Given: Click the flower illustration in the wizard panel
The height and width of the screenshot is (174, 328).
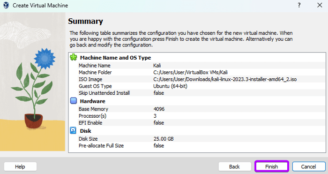Looking at the screenshot, I should coord(32,82).
